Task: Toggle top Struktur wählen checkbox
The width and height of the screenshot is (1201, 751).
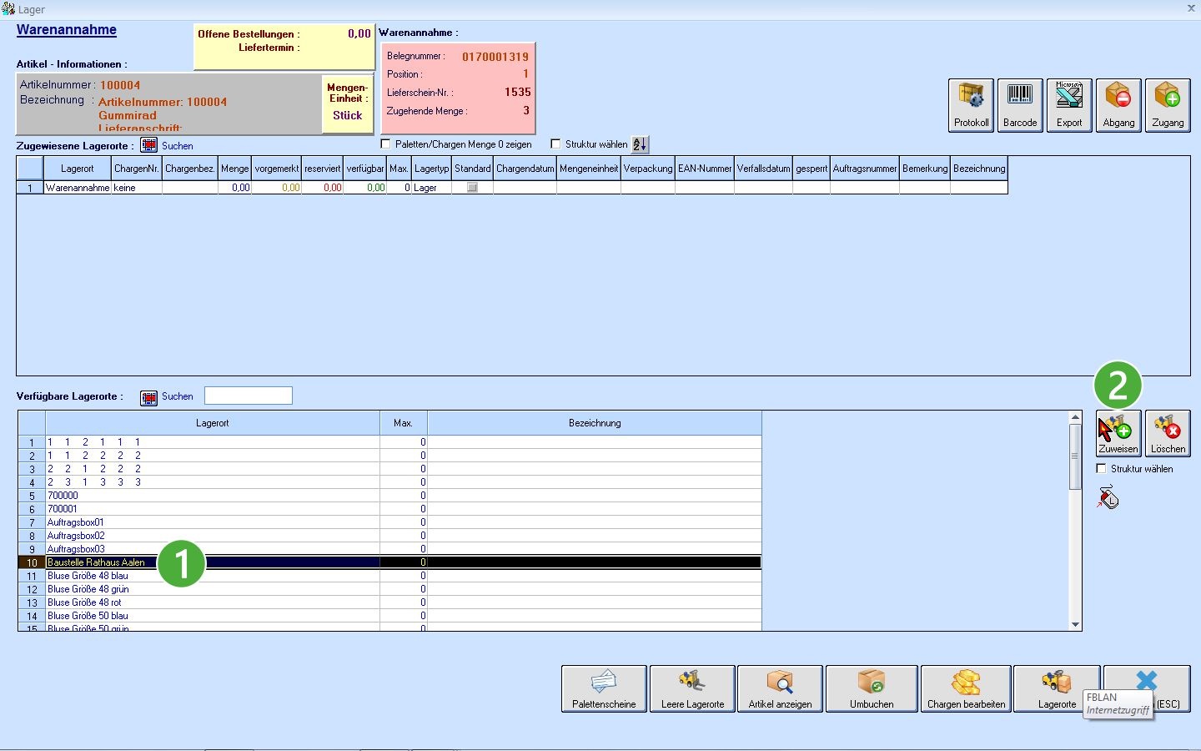Action: pyautogui.click(x=555, y=144)
